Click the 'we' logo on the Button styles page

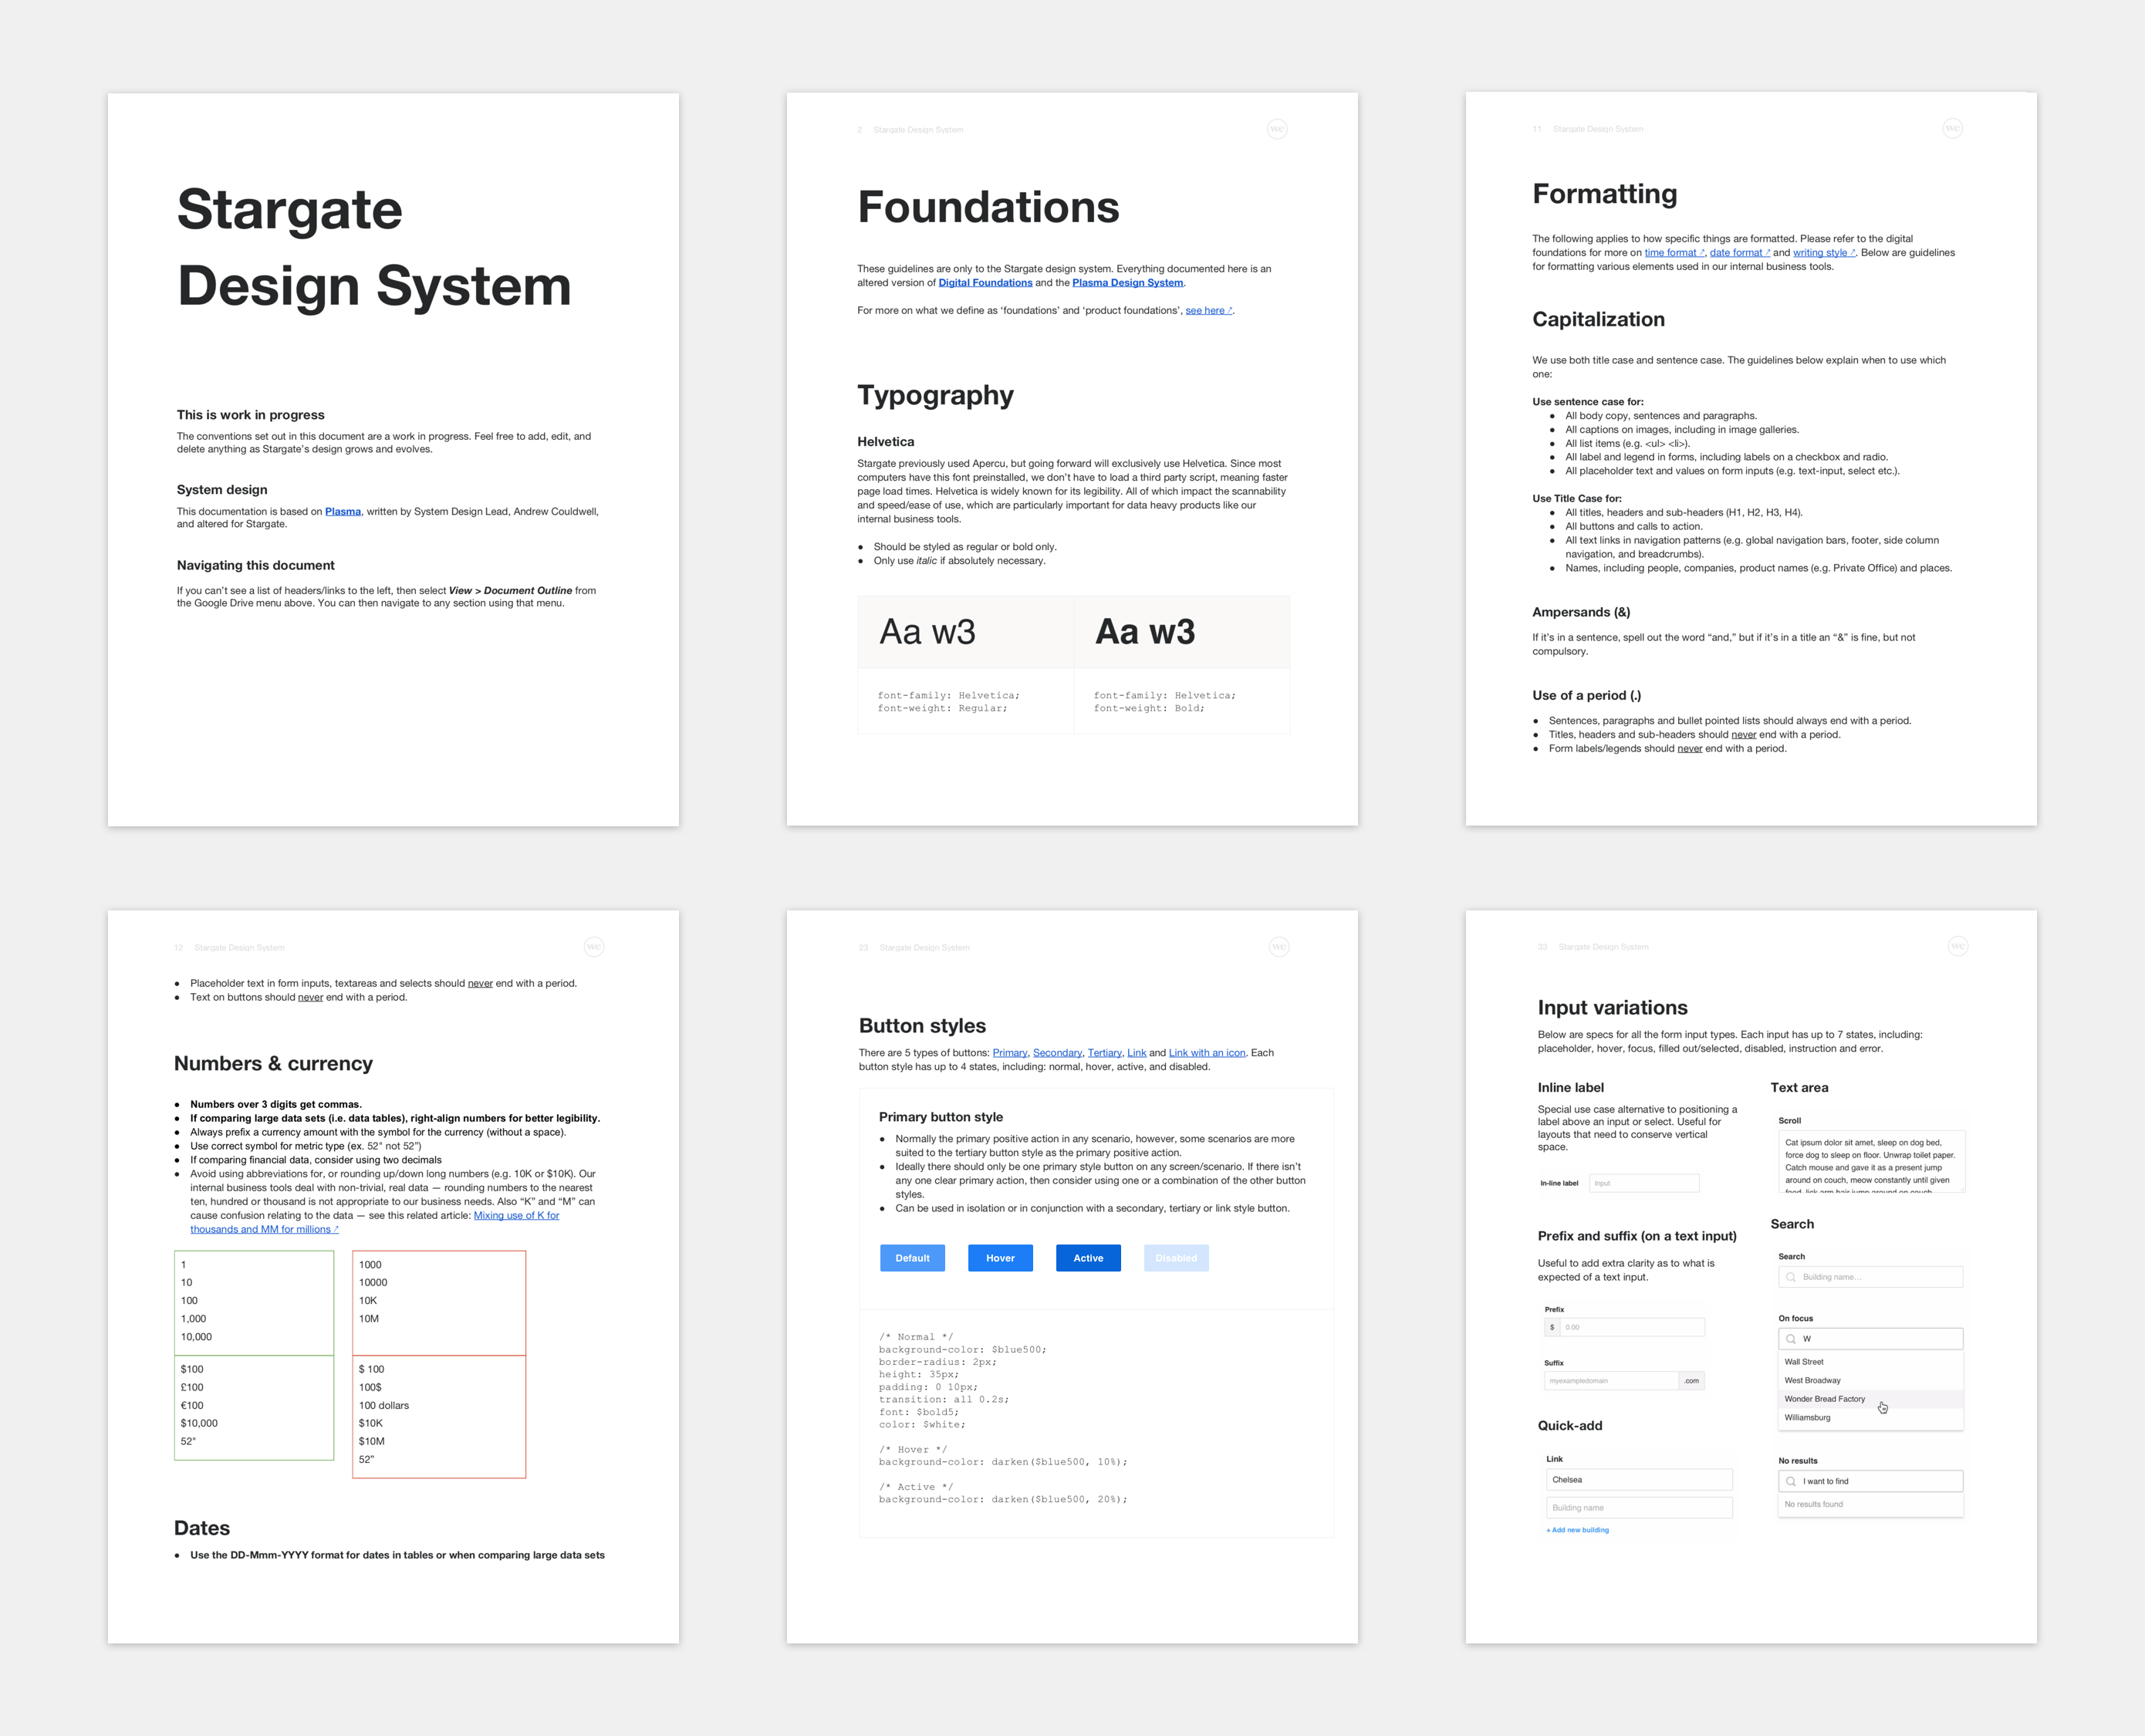click(x=1279, y=947)
